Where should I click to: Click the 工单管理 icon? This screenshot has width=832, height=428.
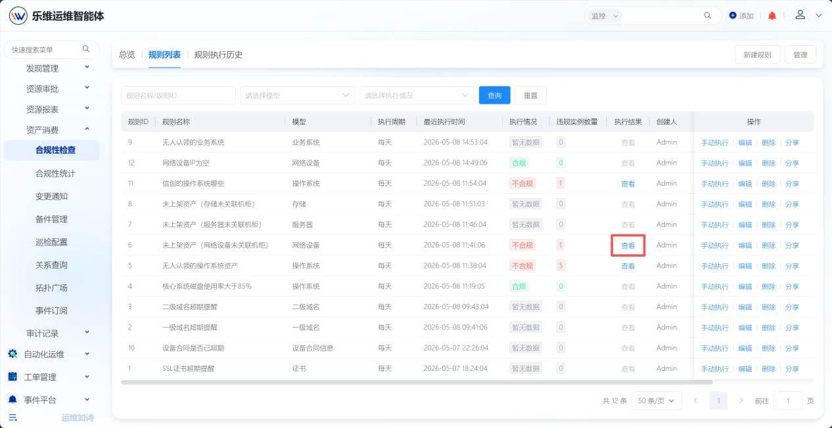[x=12, y=377]
